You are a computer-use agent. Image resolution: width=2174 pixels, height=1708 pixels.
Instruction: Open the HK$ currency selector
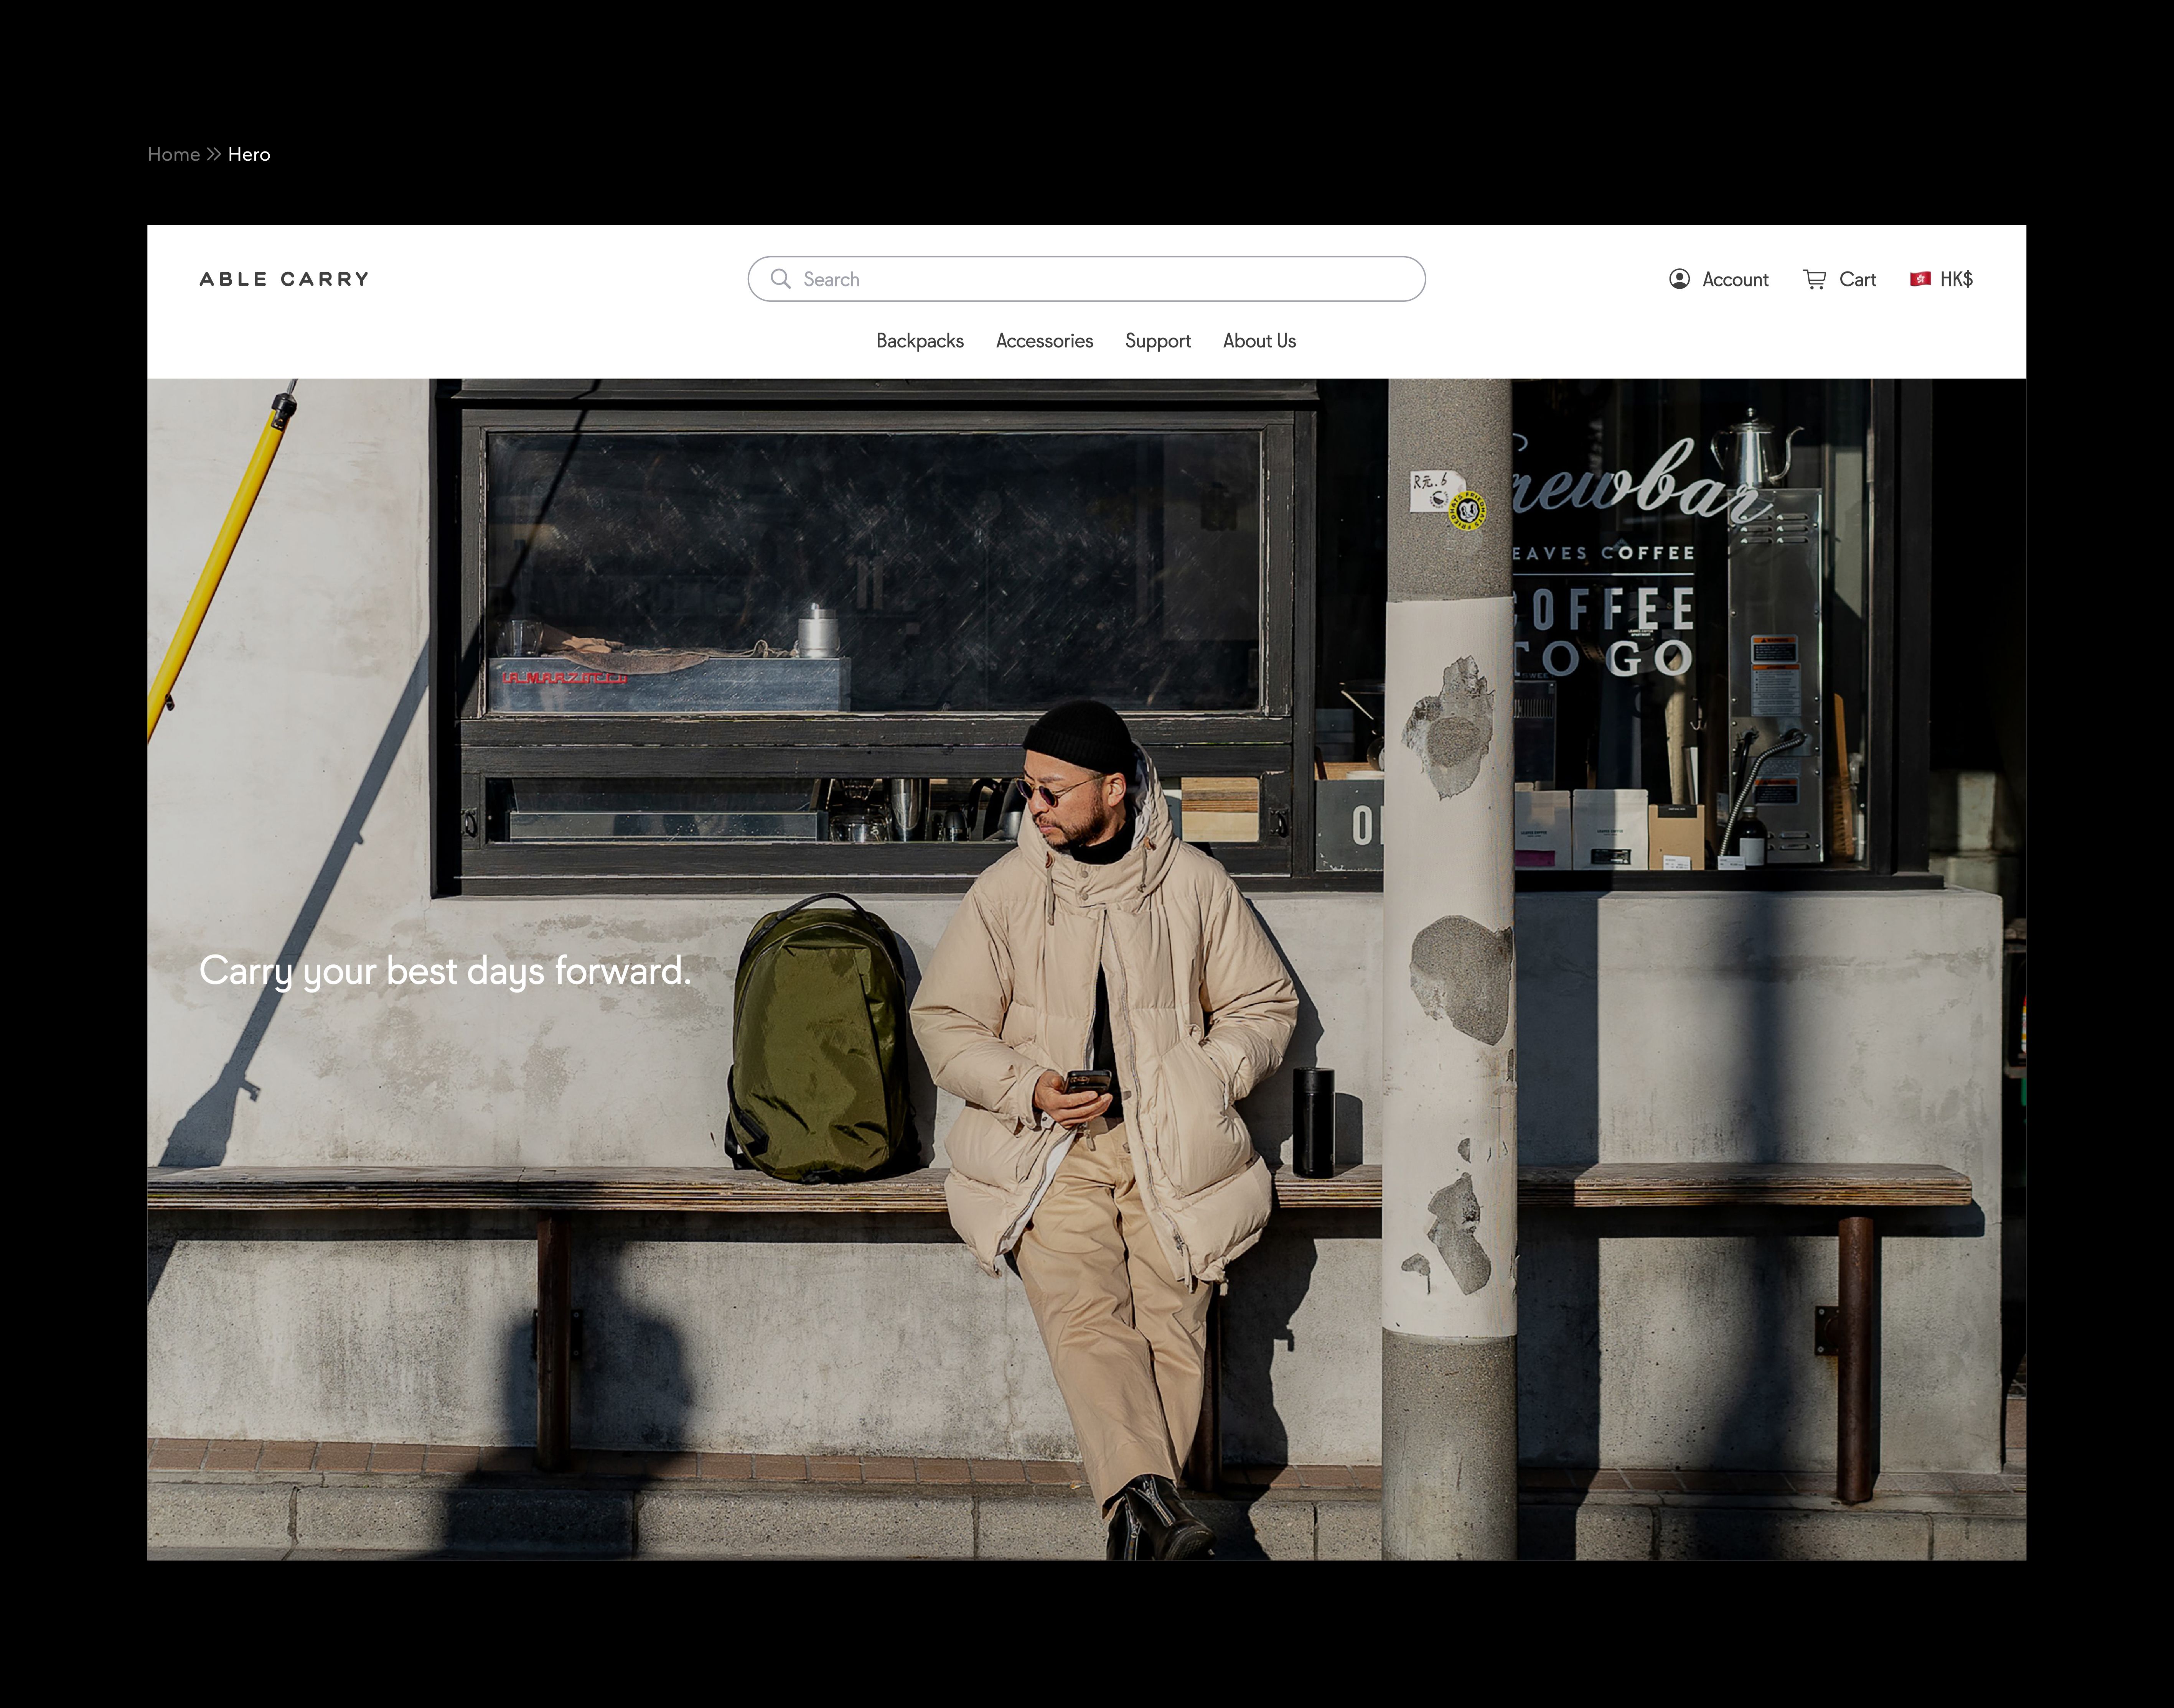click(1942, 279)
